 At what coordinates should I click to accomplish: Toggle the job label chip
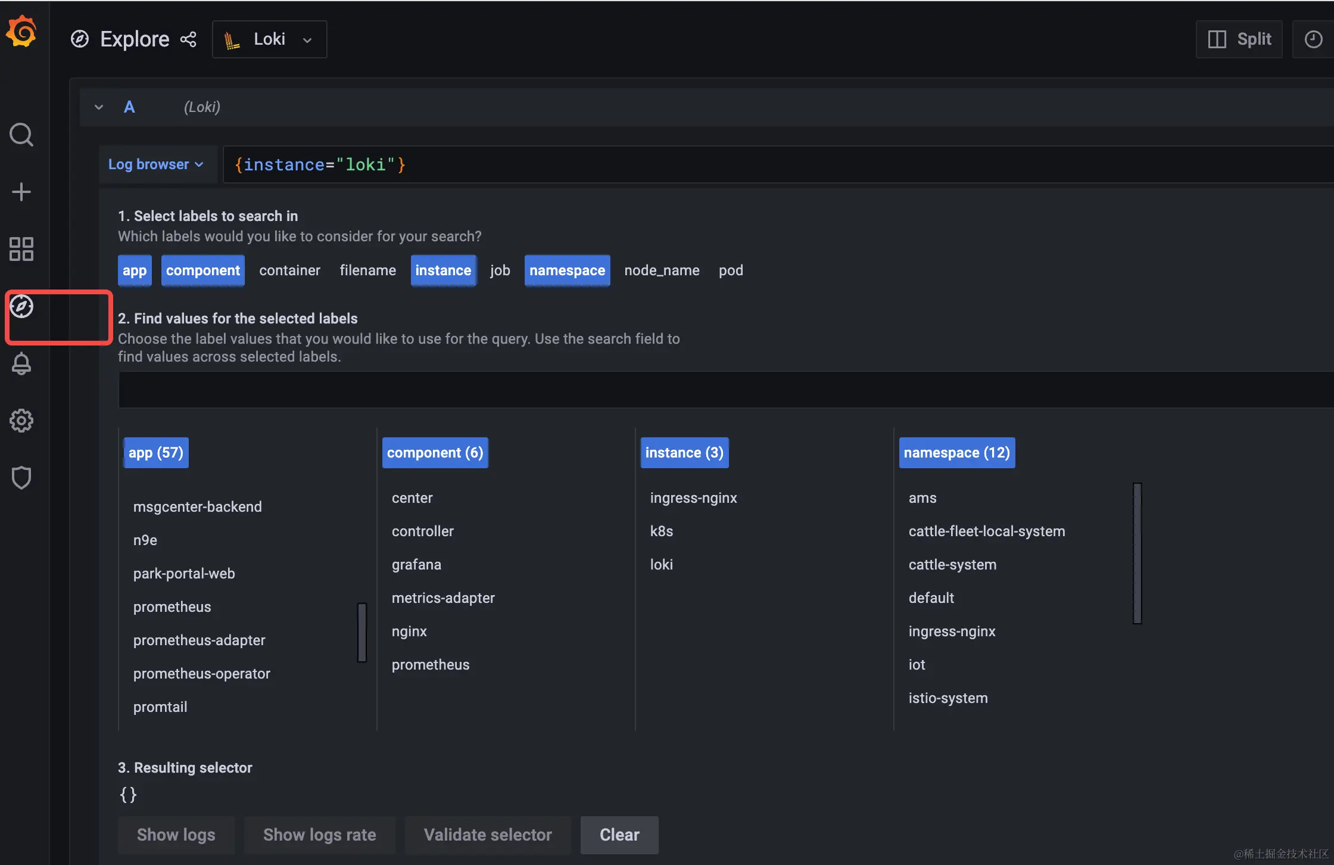coord(500,270)
